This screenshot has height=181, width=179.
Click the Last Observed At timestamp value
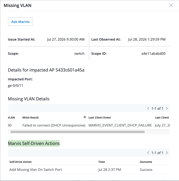[x=147, y=39]
